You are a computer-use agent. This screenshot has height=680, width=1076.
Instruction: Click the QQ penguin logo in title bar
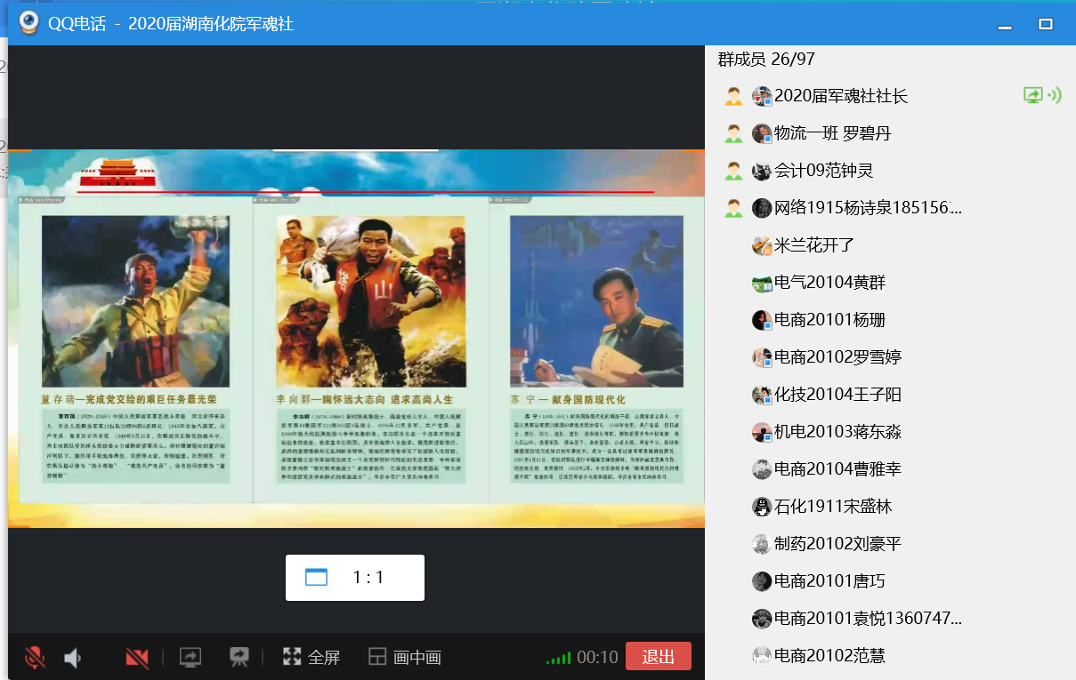pyautogui.click(x=29, y=23)
